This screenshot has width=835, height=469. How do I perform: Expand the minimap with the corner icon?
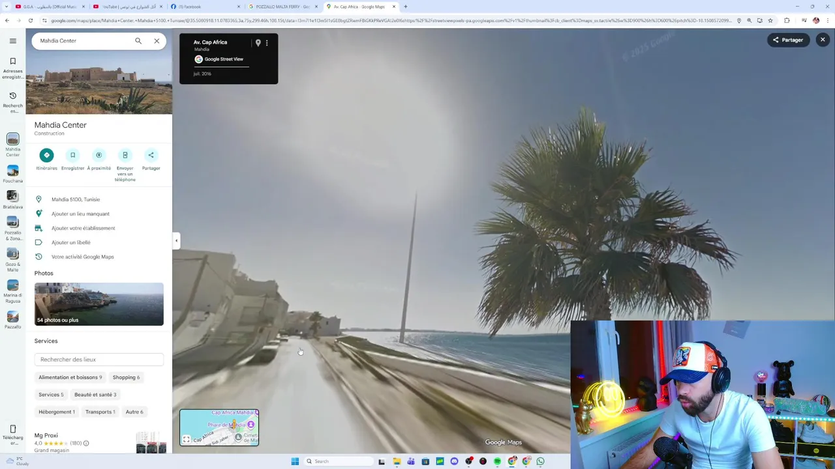click(x=187, y=440)
